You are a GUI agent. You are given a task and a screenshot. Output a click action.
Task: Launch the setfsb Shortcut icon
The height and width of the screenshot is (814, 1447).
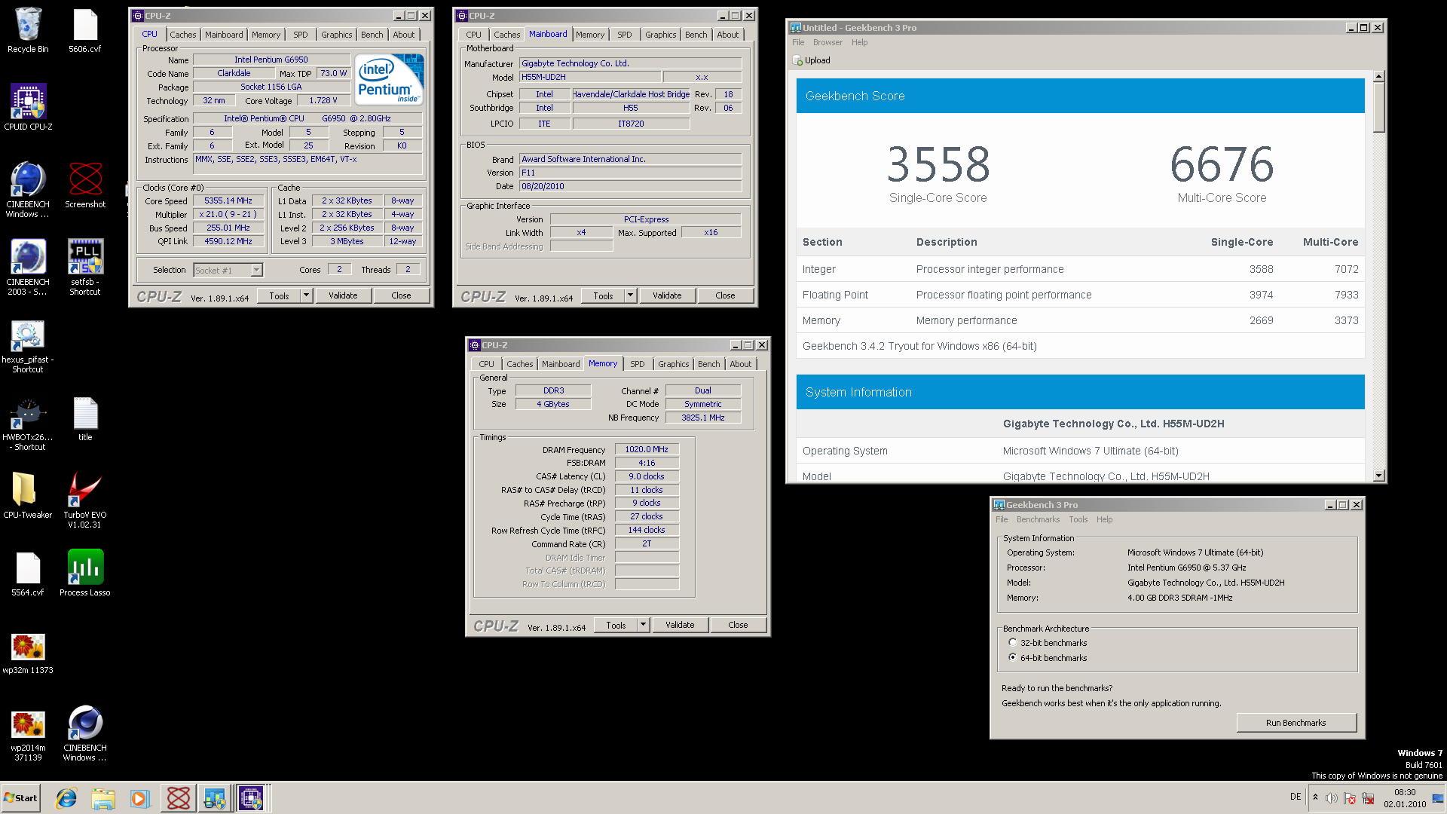tap(85, 267)
